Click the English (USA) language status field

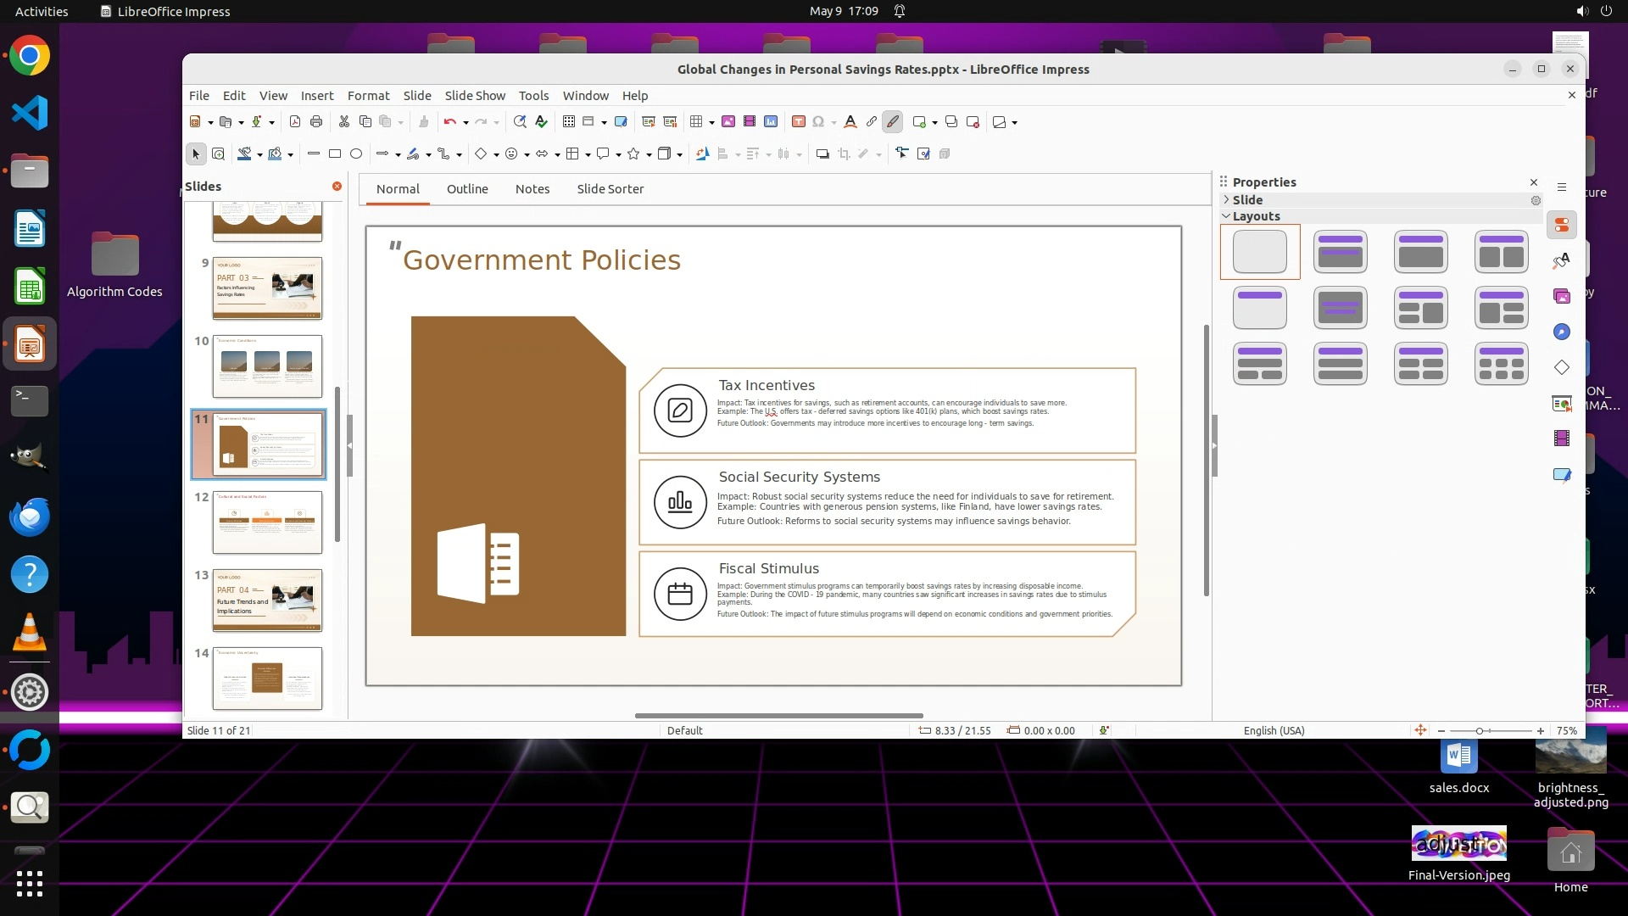1274,731
